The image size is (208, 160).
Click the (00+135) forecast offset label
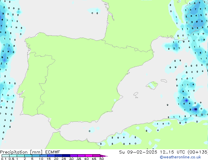click(198, 152)
